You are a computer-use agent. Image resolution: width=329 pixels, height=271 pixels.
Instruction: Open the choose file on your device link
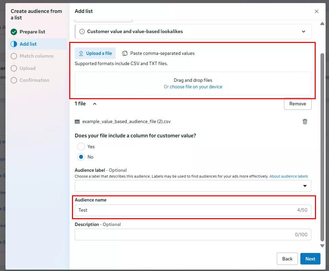tap(196, 87)
